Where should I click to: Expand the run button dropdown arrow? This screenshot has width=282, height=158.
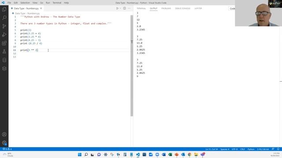(120, 8)
